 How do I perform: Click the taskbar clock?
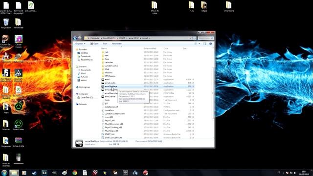coord(304,173)
